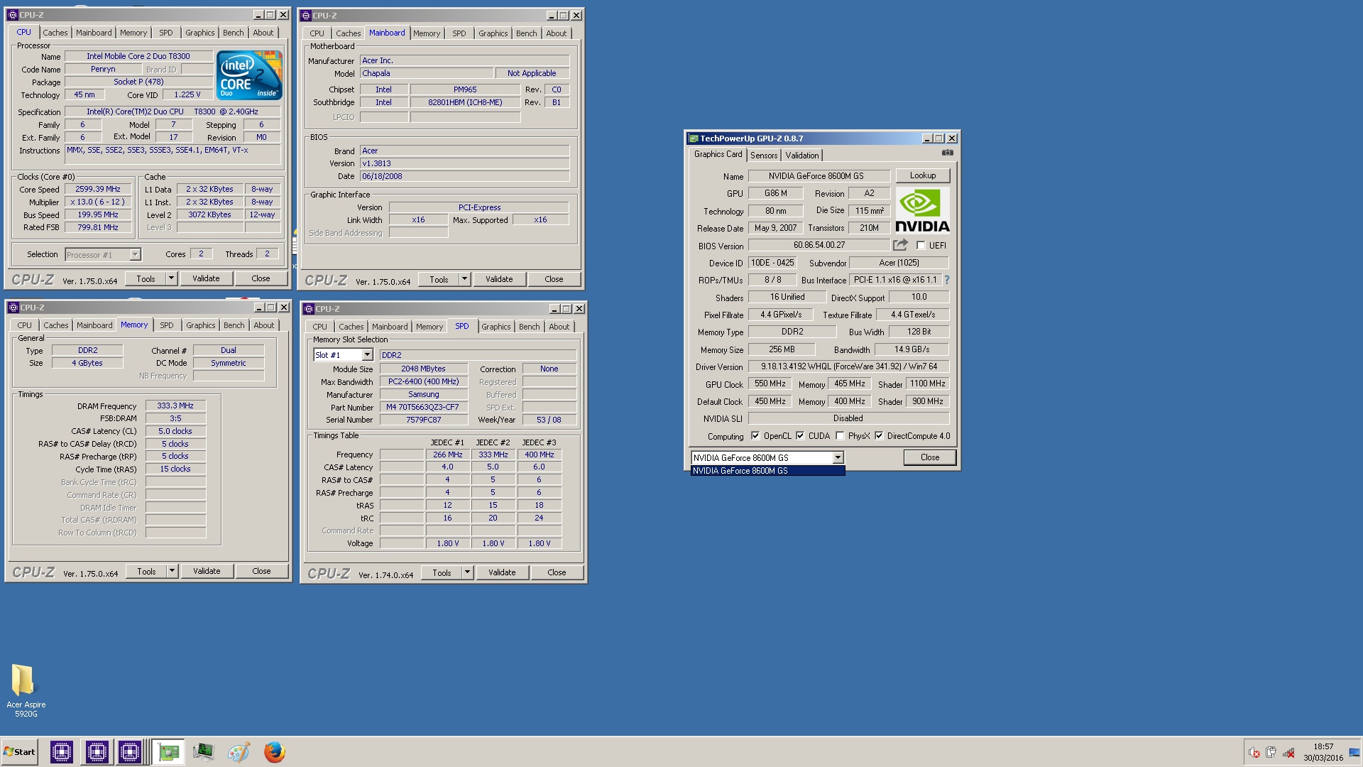Switch to Validation tab in GPU-Z
Image resolution: width=1363 pixels, height=767 pixels.
(802, 156)
